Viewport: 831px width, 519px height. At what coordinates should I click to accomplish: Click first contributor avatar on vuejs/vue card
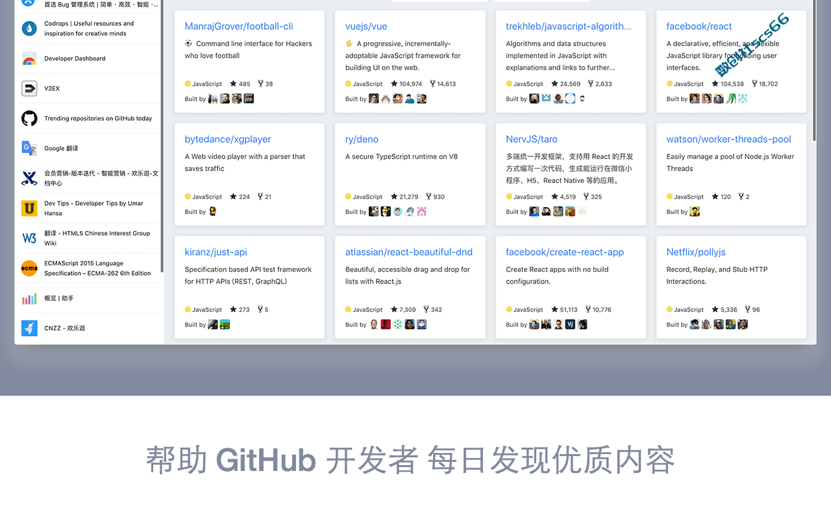[374, 99]
